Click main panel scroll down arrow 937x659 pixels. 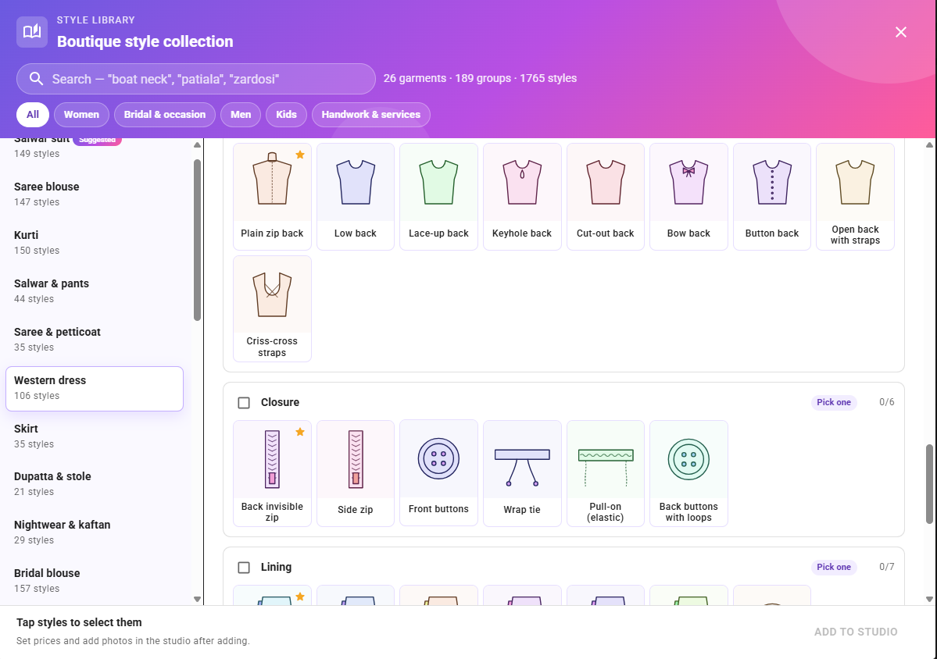click(929, 600)
